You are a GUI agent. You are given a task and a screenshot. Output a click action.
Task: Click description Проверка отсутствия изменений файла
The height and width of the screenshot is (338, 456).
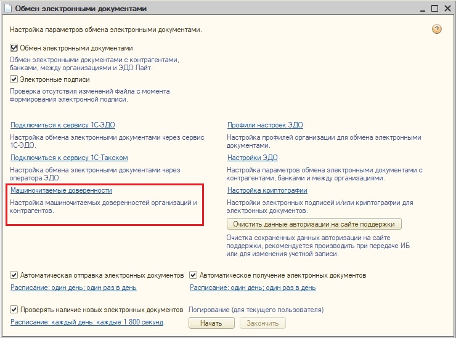89,95
